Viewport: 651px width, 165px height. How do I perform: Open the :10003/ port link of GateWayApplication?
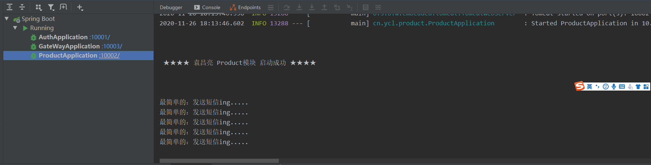click(x=112, y=46)
